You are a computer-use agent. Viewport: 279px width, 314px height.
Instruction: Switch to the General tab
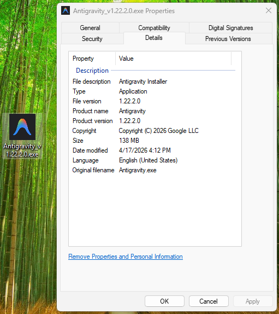coord(90,28)
